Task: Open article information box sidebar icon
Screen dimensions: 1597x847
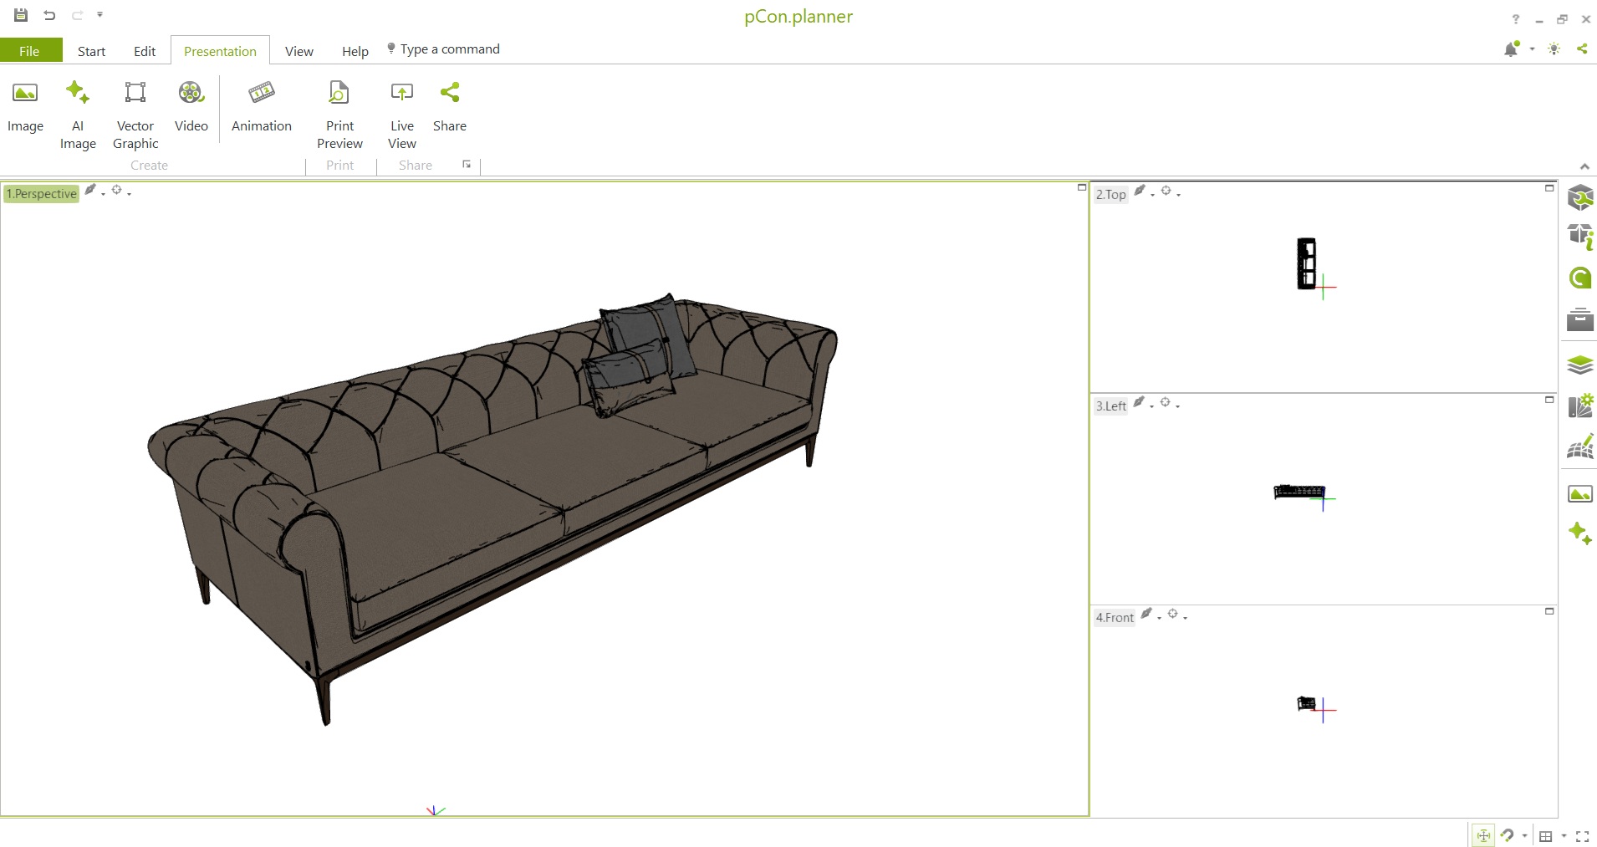Action: 1579,237
